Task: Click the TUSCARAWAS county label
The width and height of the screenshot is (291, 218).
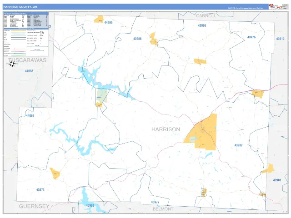Action: [x=27, y=60]
